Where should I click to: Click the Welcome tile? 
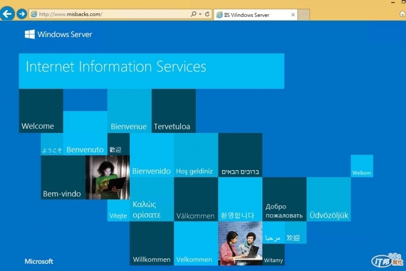tap(41, 111)
